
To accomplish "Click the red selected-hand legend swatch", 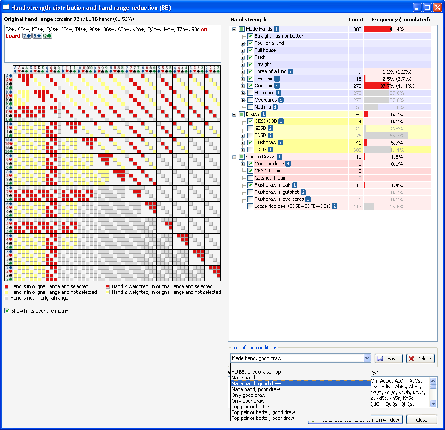I will pyautogui.click(x=6, y=287).
